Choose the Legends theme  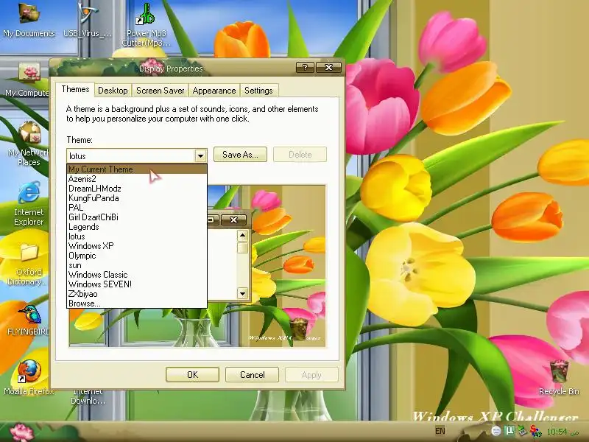[137, 227]
